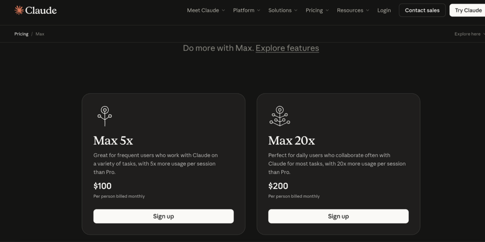Expand the Meet Claude chevron
This screenshot has width=485, height=242.
coord(223,10)
